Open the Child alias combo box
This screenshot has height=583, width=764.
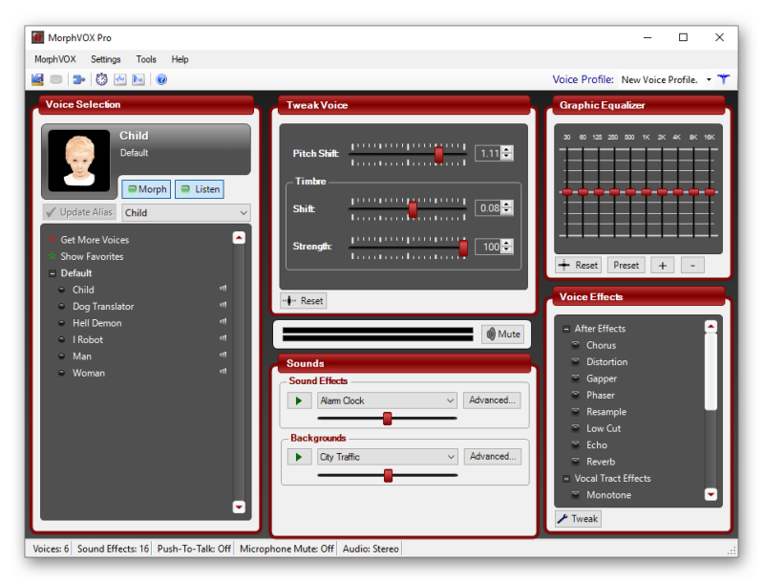click(186, 212)
